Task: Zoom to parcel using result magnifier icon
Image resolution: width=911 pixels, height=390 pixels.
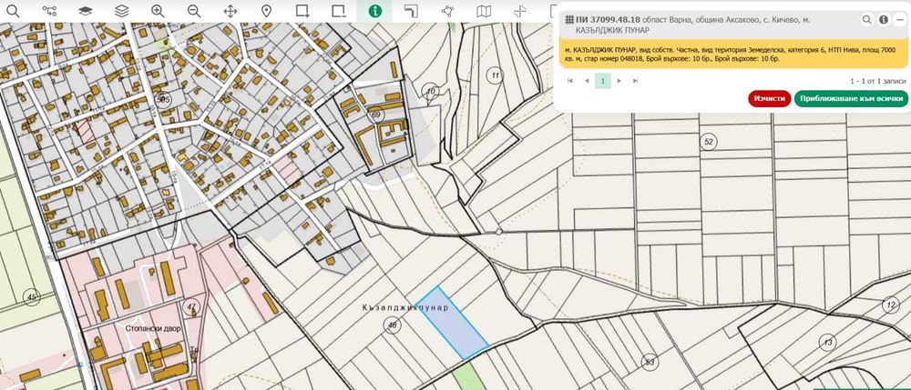Action: 867,20
